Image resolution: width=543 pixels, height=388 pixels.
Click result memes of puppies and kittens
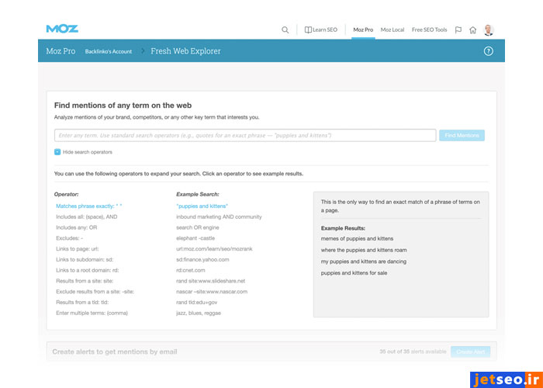click(x=357, y=239)
